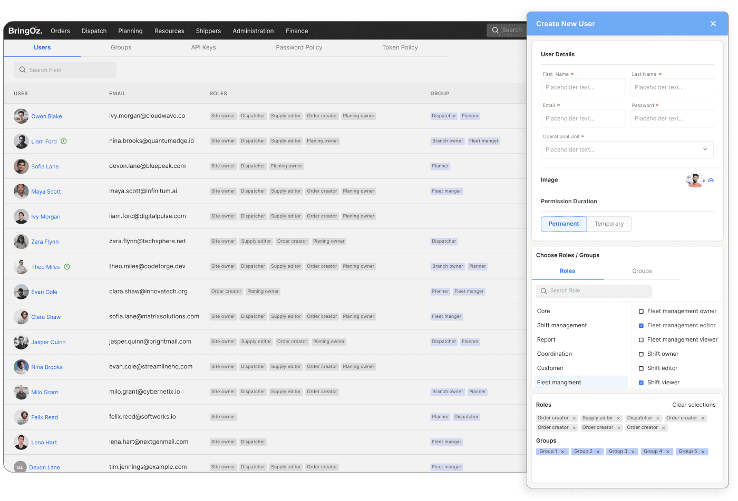Remove Group 2 chip
Viewport: 738px width, 501px height.
click(x=598, y=452)
